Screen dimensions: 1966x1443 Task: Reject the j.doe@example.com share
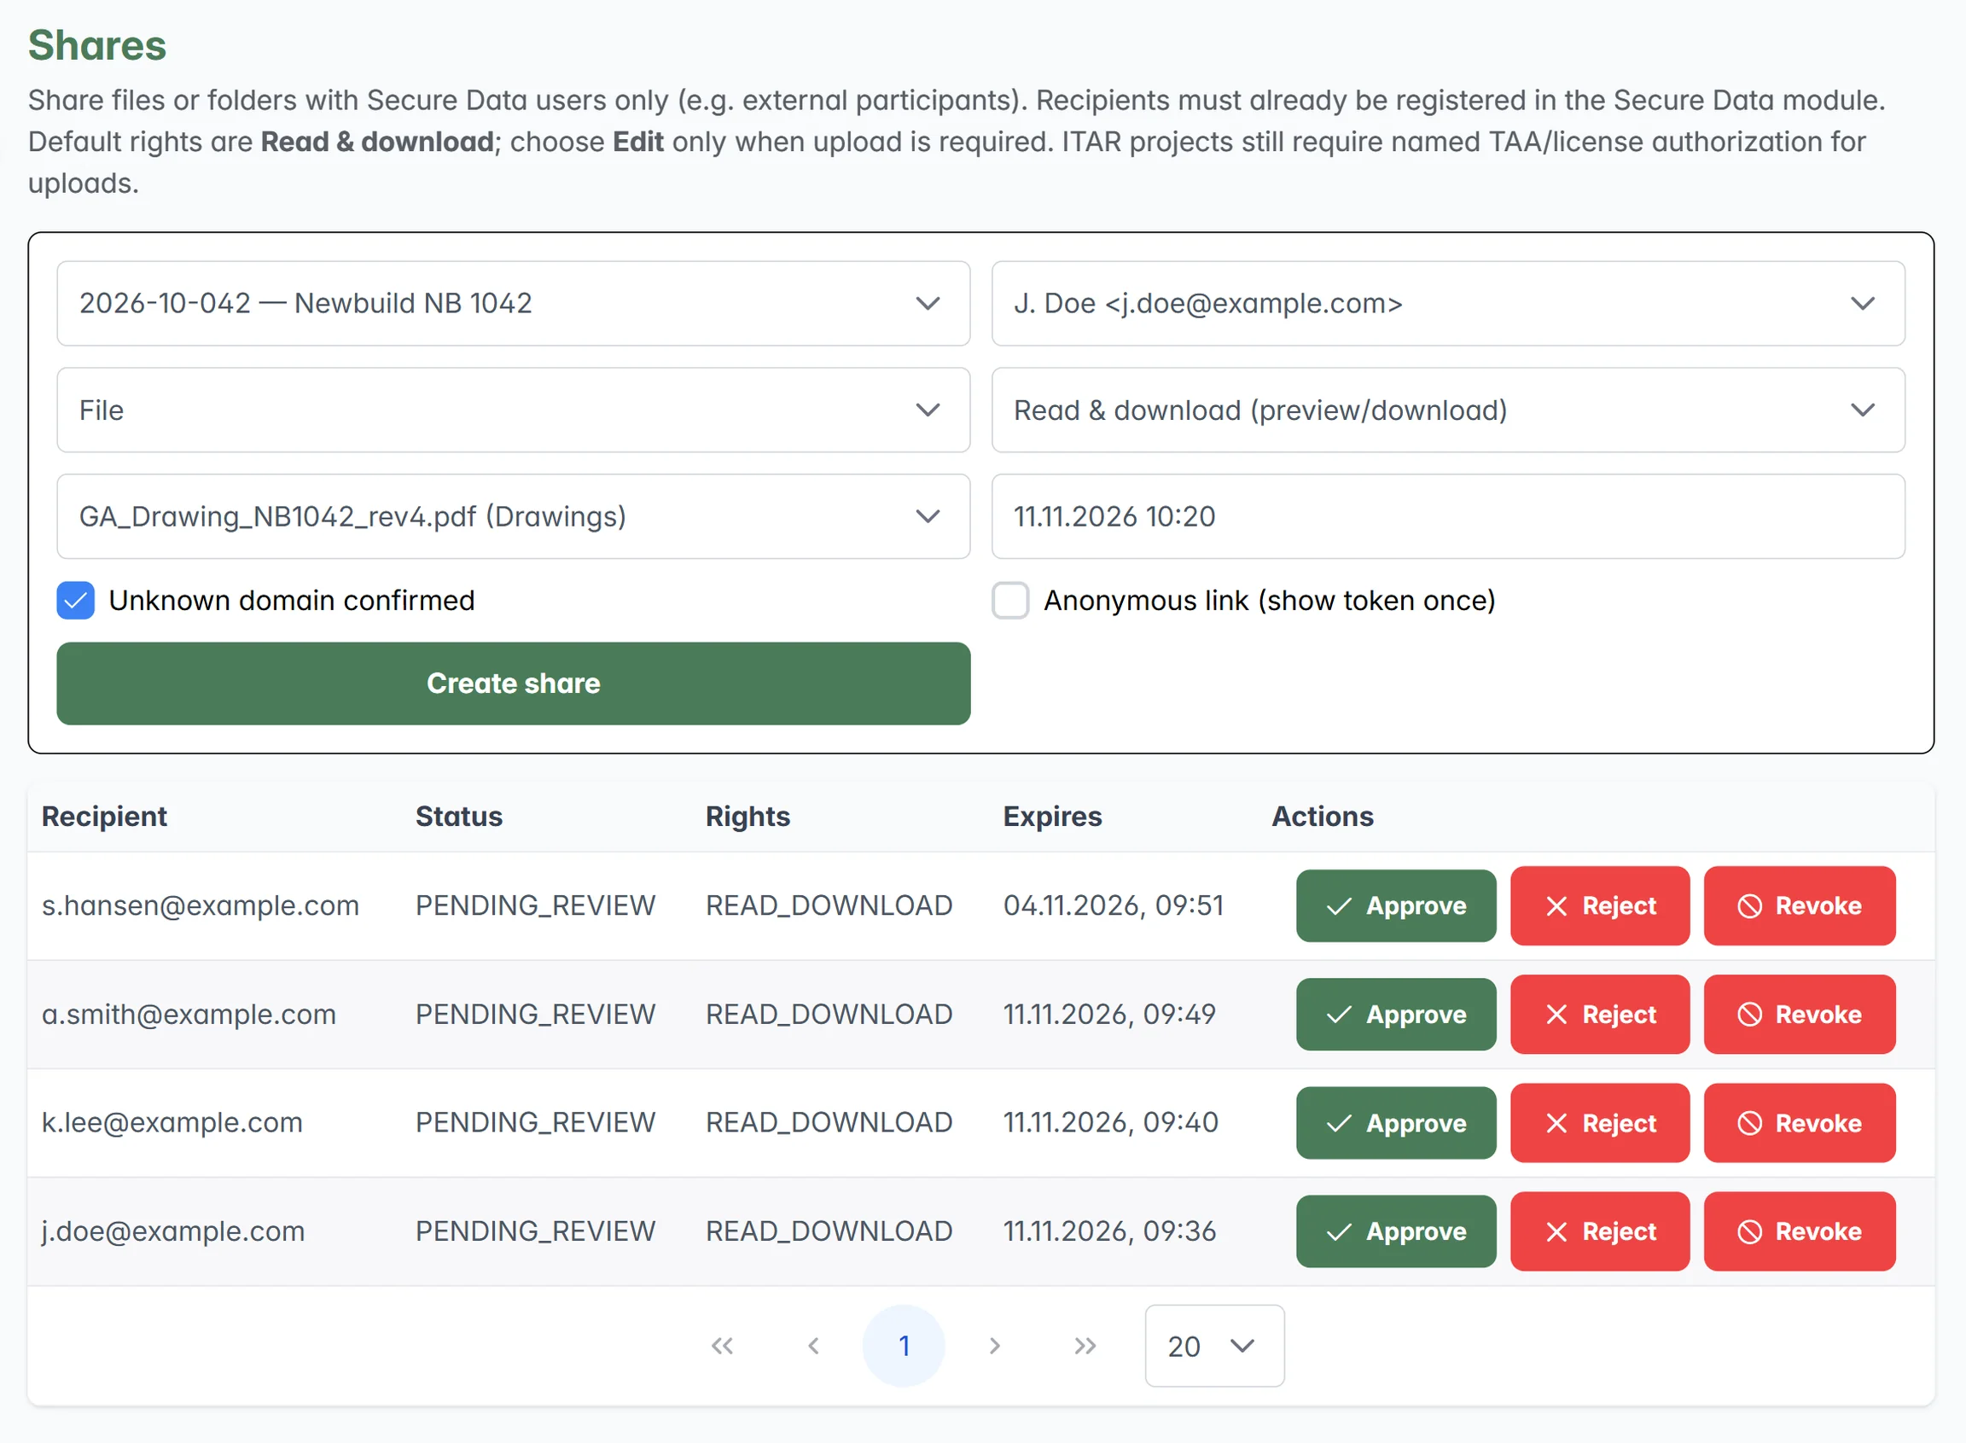tap(1599, 1231)
